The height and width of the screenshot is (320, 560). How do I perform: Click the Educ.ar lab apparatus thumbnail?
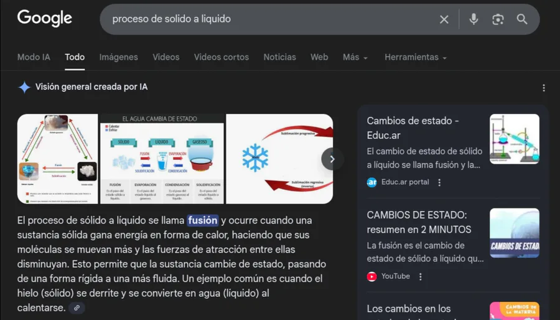pyautogui.click(x=515, y=139)
